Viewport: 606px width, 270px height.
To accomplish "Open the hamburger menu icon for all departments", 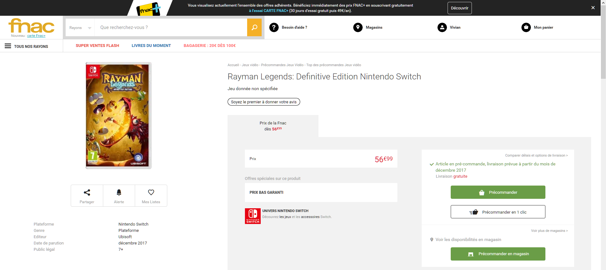I will (x=8, y=46).
